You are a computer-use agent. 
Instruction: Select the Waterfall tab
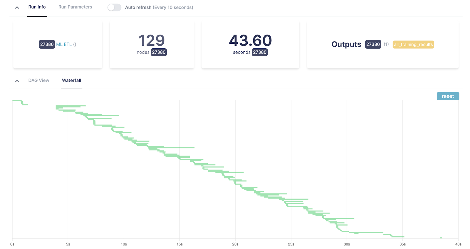pos(71,80)
